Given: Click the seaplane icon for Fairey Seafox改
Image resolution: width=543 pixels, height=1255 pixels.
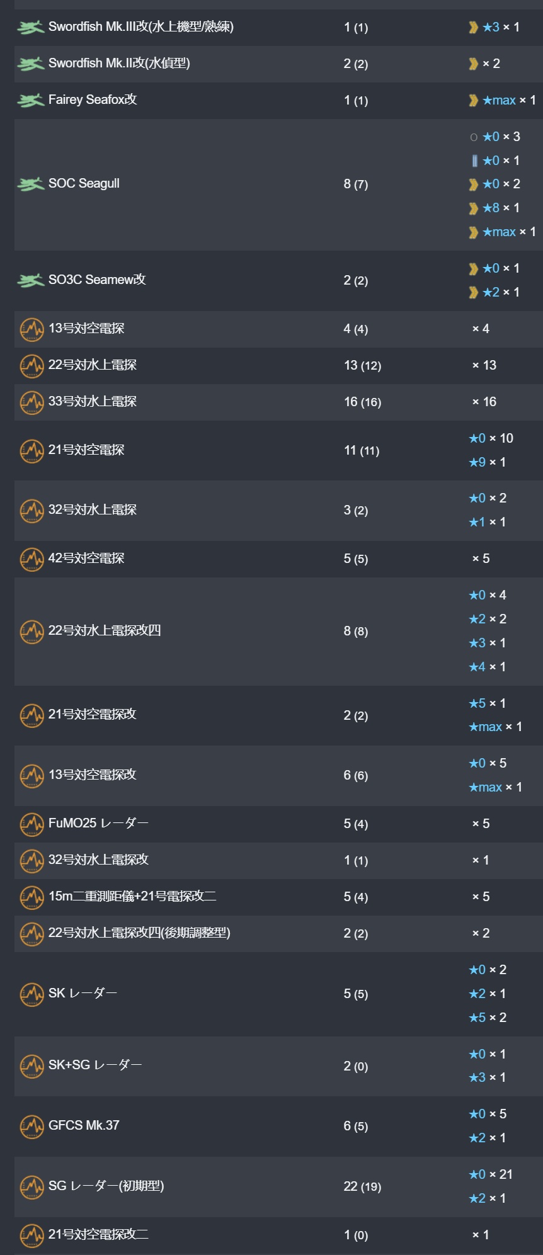Looking at the screenshot, I should (30, 100).
